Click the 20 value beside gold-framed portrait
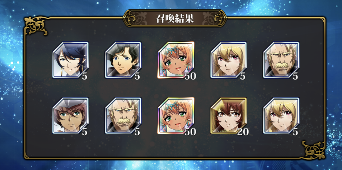342x170 pixels. click(243, 132)
